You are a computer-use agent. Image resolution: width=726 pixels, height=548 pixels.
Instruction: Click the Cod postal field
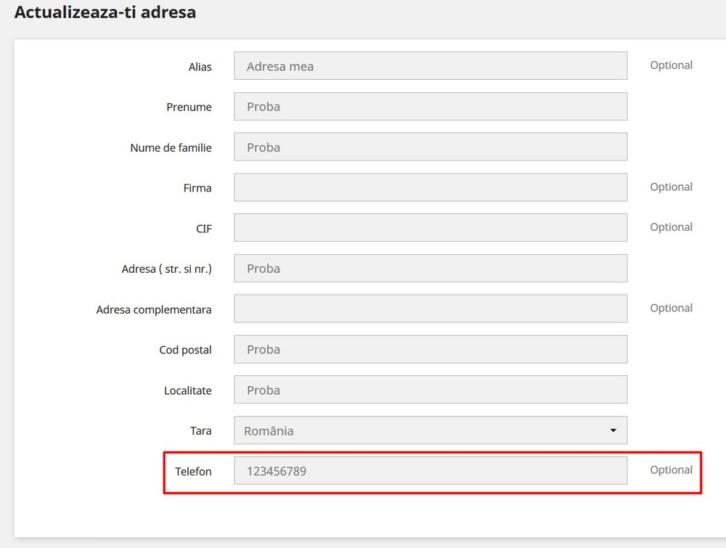(x=430, y=349)
